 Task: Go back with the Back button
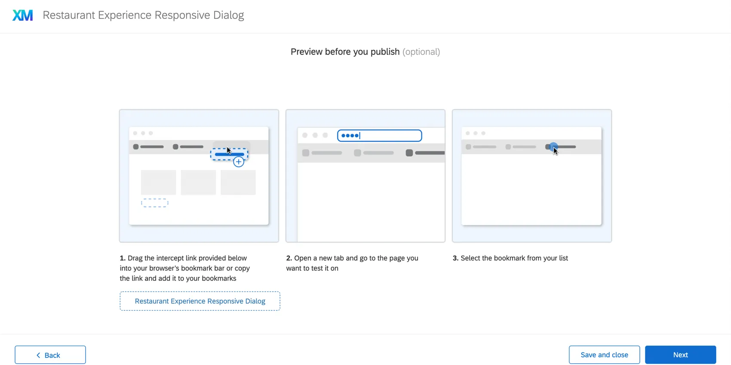tap(50, 355)
